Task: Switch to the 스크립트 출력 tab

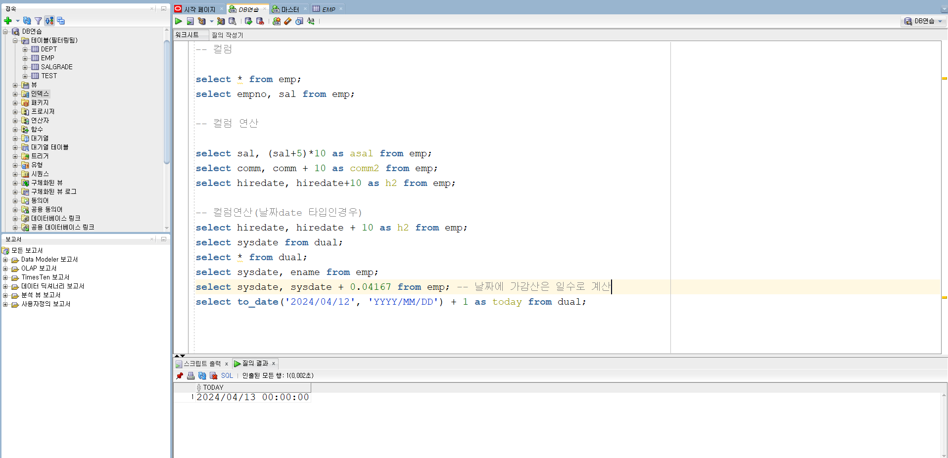Action: click(202, 364)
